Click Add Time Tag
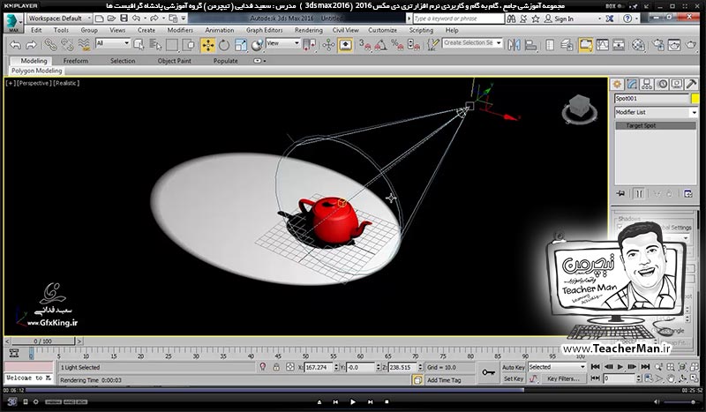The image size is (706, 412). coord(444,380)
